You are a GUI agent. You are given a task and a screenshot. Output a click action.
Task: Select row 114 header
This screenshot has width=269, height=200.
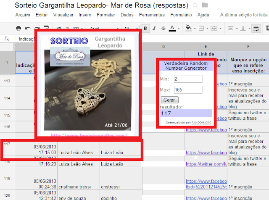coord(7,98)
